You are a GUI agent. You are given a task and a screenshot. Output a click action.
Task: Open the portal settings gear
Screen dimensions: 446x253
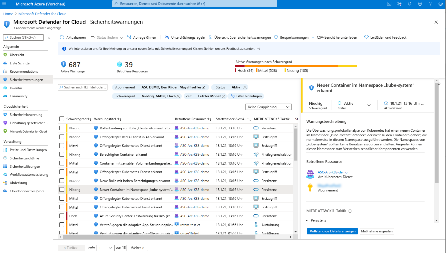[x=420, y=4]
